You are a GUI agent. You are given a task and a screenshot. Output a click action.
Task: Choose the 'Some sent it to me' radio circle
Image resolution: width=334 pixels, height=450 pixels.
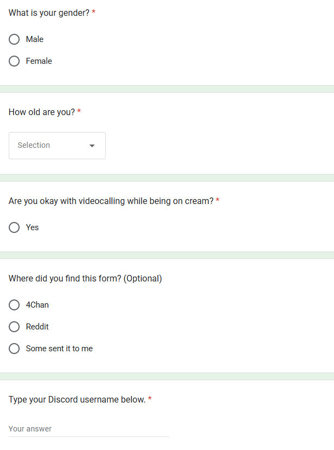point(14,349)
